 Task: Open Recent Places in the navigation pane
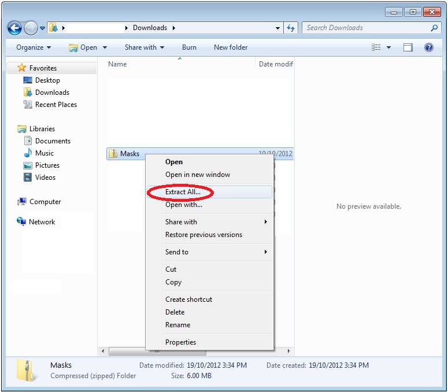pyautogui.click(x=56, y=105)
